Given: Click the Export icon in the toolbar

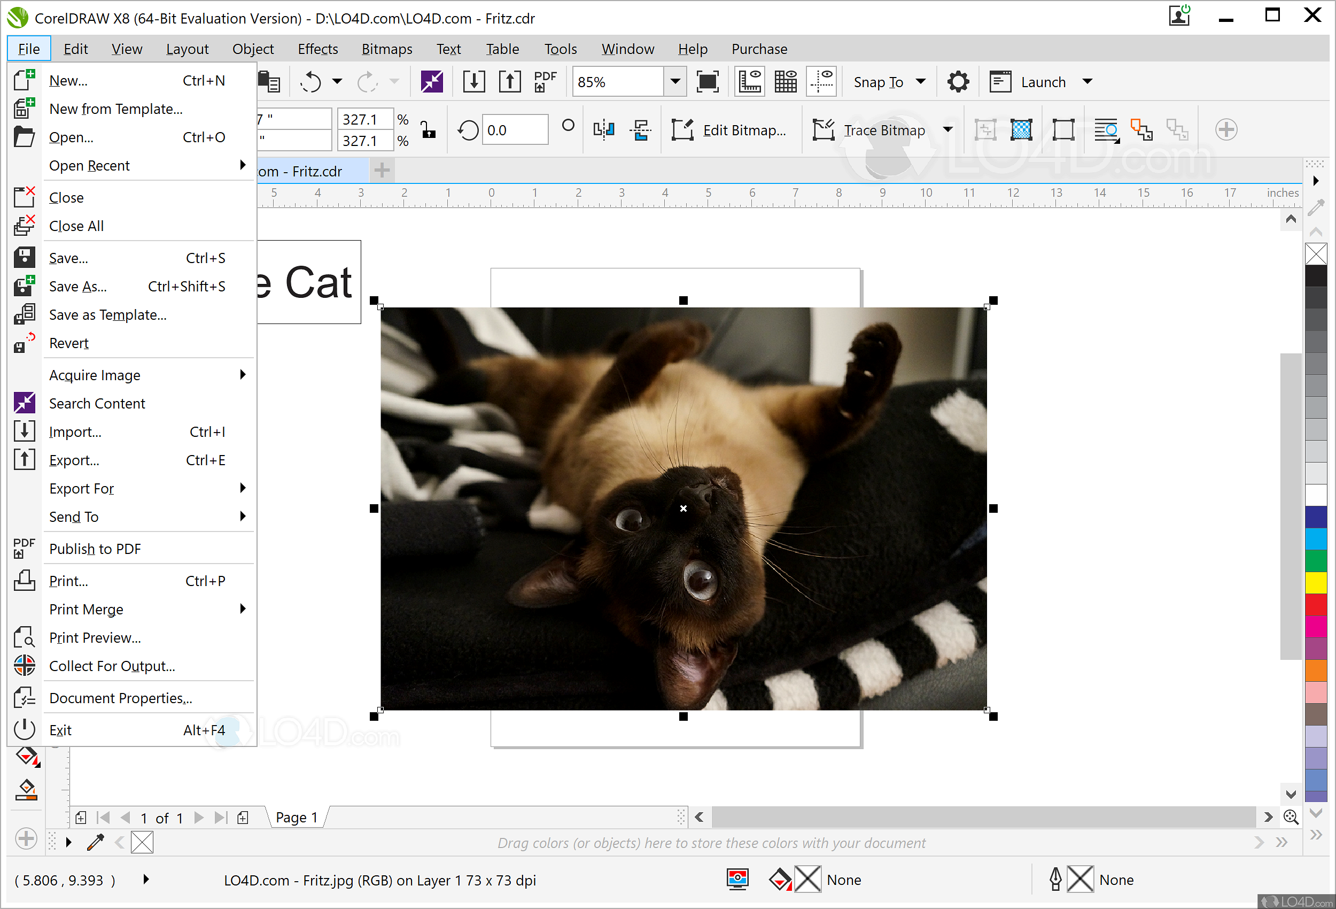Looking at the screenshot, I should [509, 82].
